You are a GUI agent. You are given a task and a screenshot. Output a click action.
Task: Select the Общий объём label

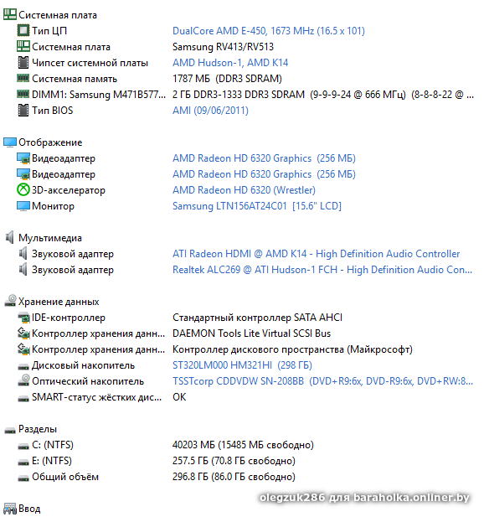(65, 477)
